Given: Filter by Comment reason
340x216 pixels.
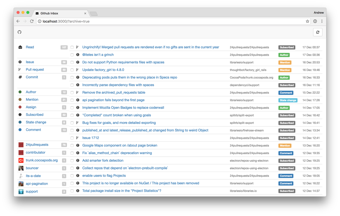Looking at the screenshot, I should point(33,130).
